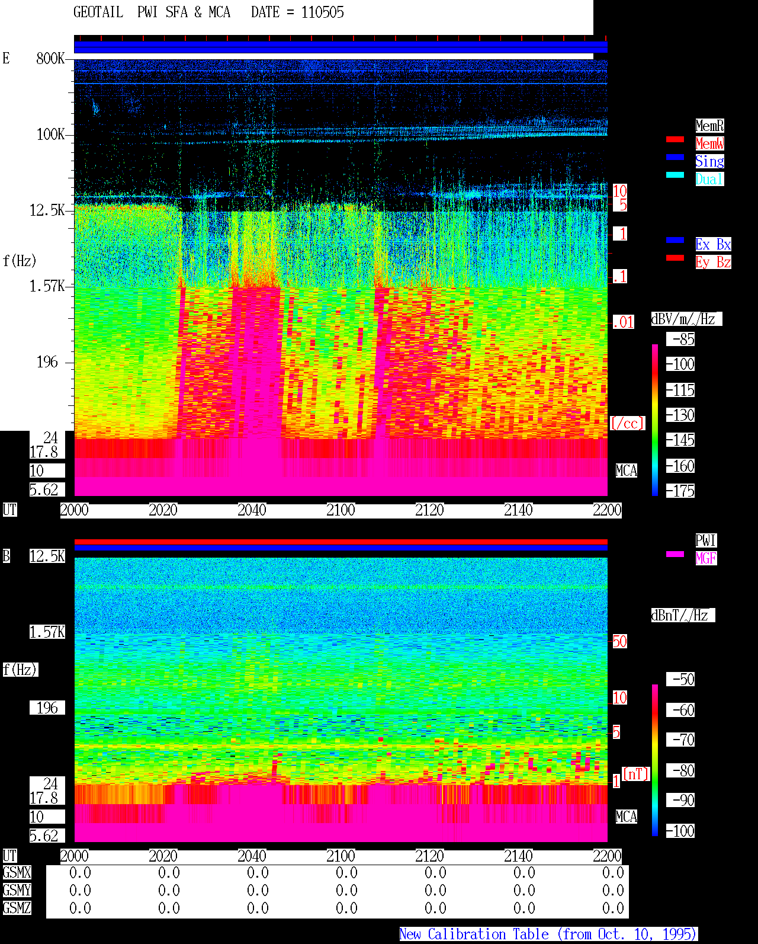Screen dimensions: 758x944
Task: Click the MemW legend label
Action: pyautogui.click(x=709, y=143)
